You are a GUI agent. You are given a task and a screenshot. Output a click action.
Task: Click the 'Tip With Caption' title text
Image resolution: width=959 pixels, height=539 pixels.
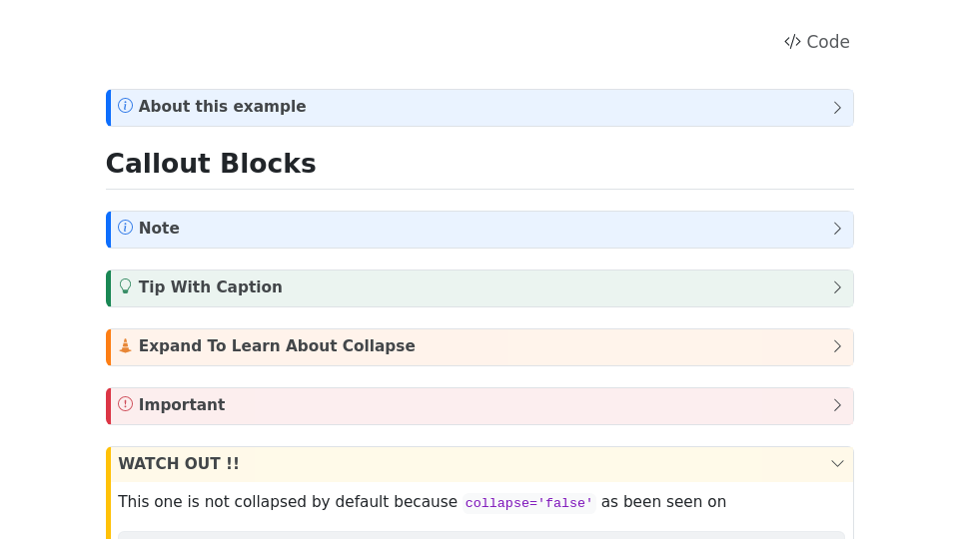point(210,287)
